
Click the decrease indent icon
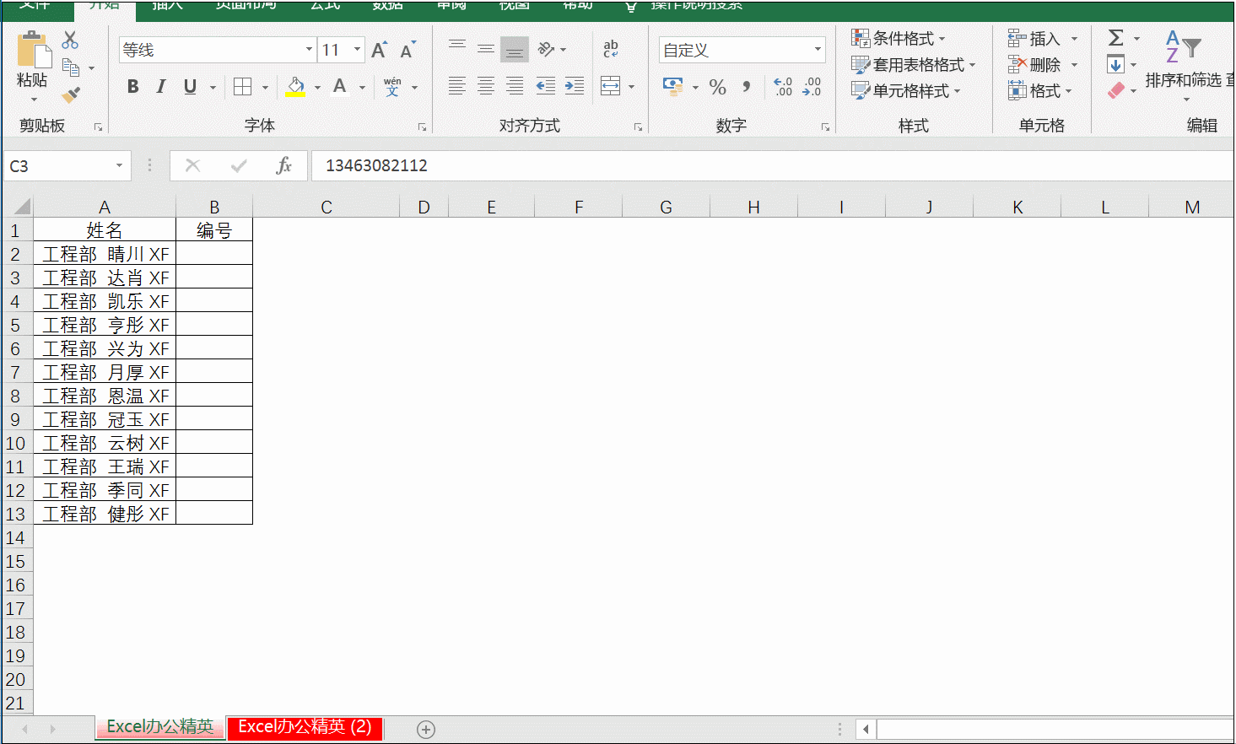pyautogui.click(x=546, y=85)
